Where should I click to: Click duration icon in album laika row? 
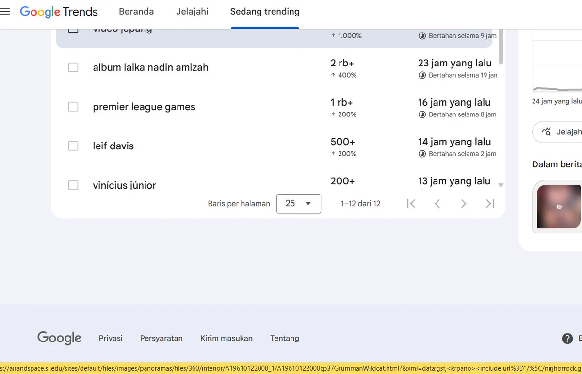point(422,75)
